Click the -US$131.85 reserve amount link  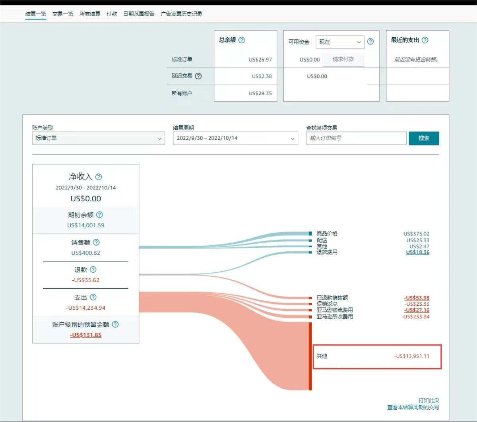(x=86, y=335)
